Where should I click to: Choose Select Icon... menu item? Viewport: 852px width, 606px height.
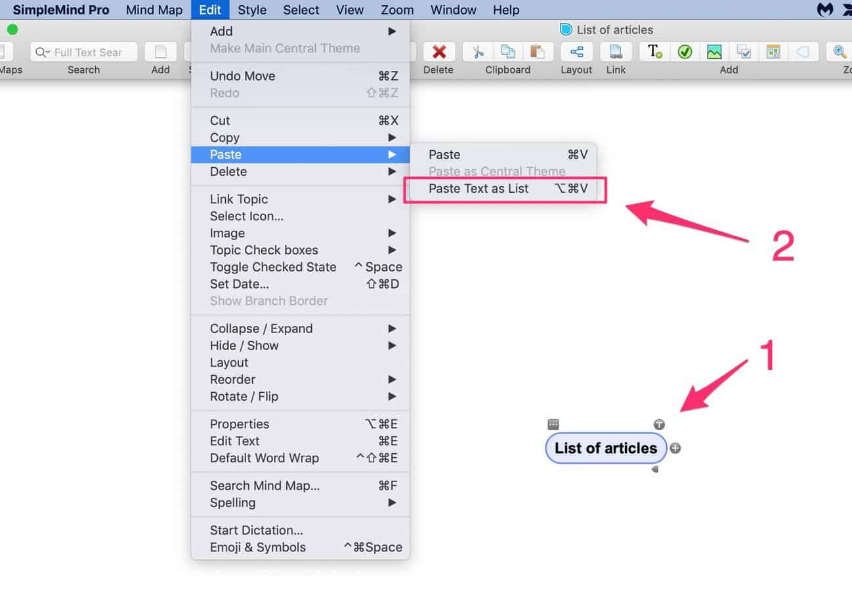coord(300,216)
